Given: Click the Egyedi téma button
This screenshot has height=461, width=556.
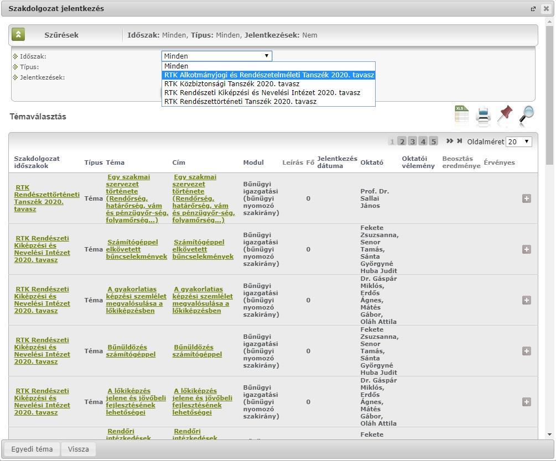Looking at the screenshot, I should pos(32,449).
